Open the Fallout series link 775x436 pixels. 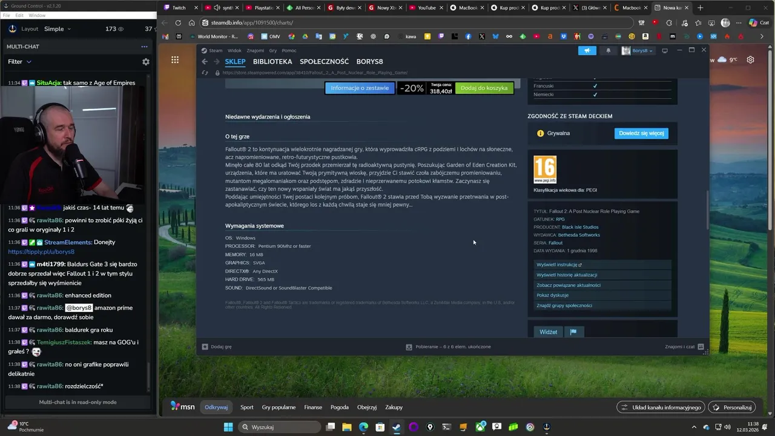pyautogui.click(x=555, y=243)
